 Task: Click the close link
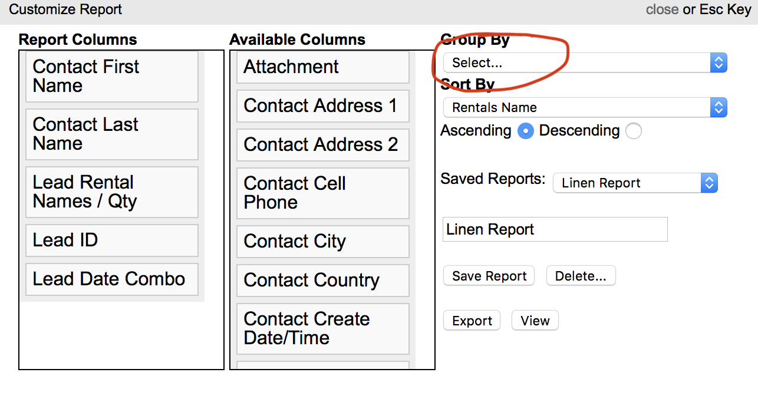click(662, 9)
